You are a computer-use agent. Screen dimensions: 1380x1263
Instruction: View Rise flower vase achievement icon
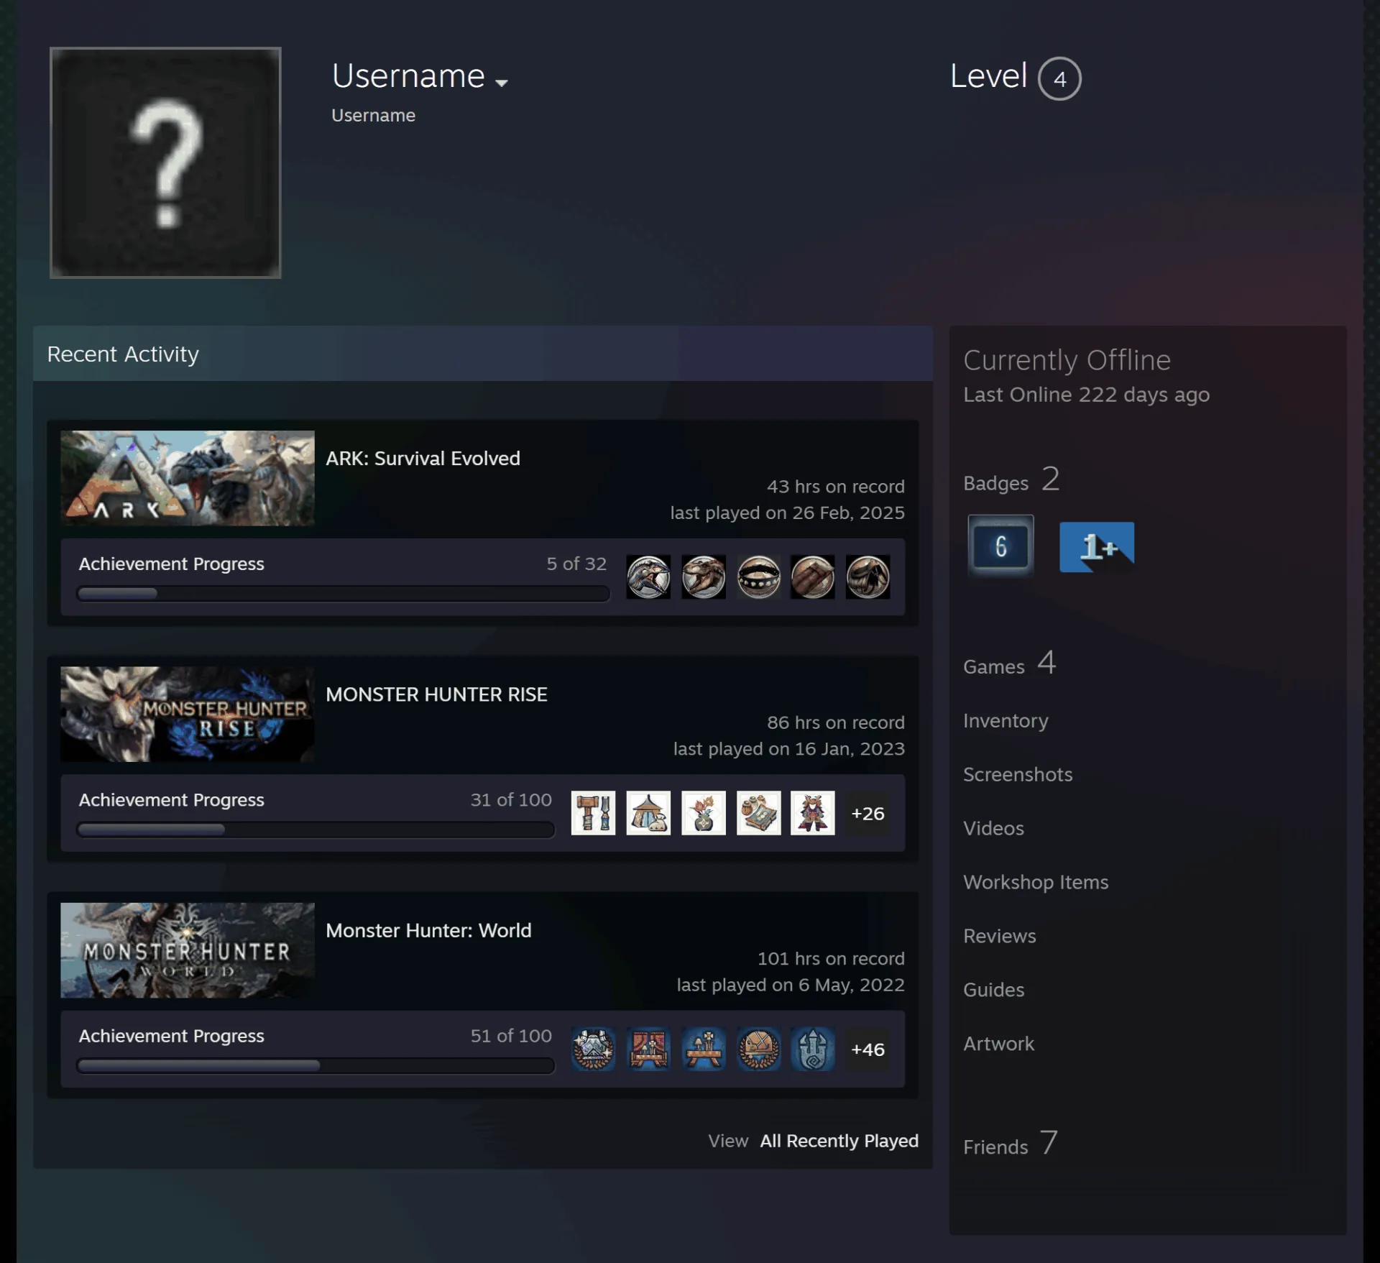[x=704, y=813]
